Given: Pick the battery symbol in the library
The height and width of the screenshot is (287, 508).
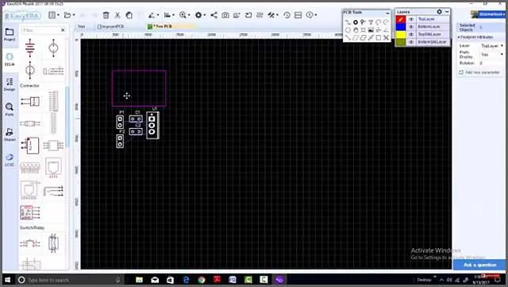Looking at the screenshot, I should pyautogui.click(x=30, y=48).
